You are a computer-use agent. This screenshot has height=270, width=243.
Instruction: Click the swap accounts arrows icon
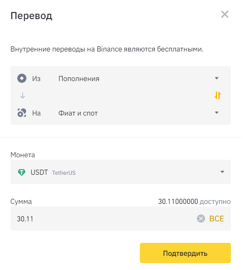[x=218, y=96]
